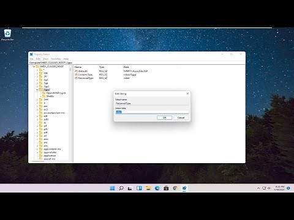This screenshot has height=220, width=294.
Task: Select the Content Type value icon
Action: (77, 75)
